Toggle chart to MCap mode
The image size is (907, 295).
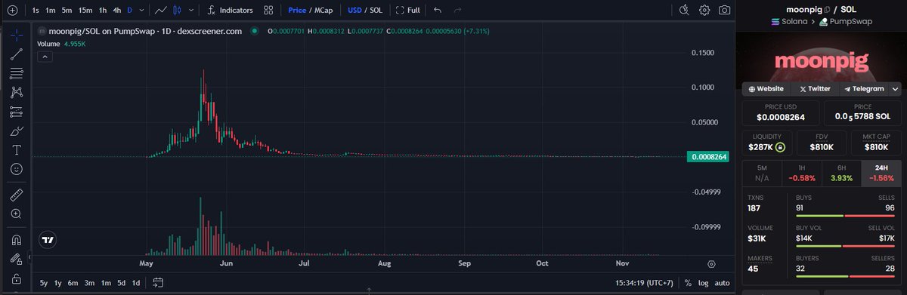[324, 11]
